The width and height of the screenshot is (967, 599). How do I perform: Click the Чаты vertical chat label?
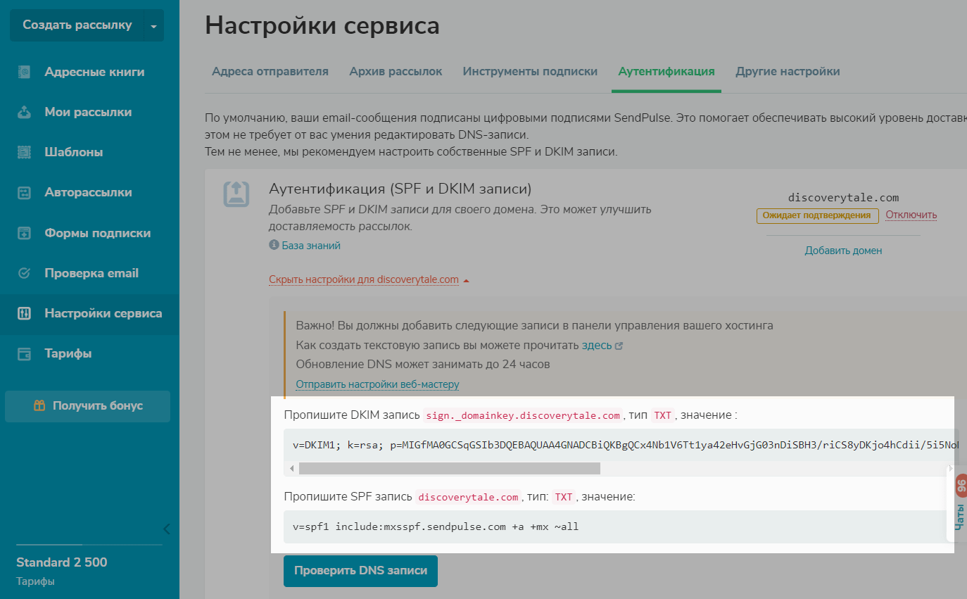[960, 518]
